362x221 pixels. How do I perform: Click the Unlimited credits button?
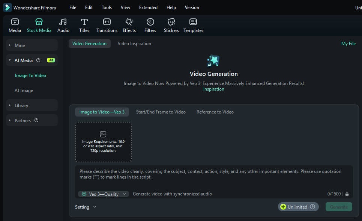tap(298, 207)
